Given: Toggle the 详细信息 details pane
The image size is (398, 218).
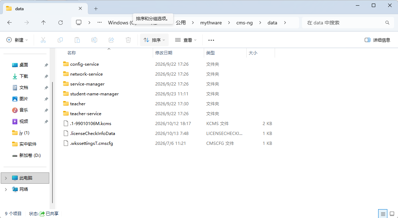Looking at the screenshot, I should 377,40.
